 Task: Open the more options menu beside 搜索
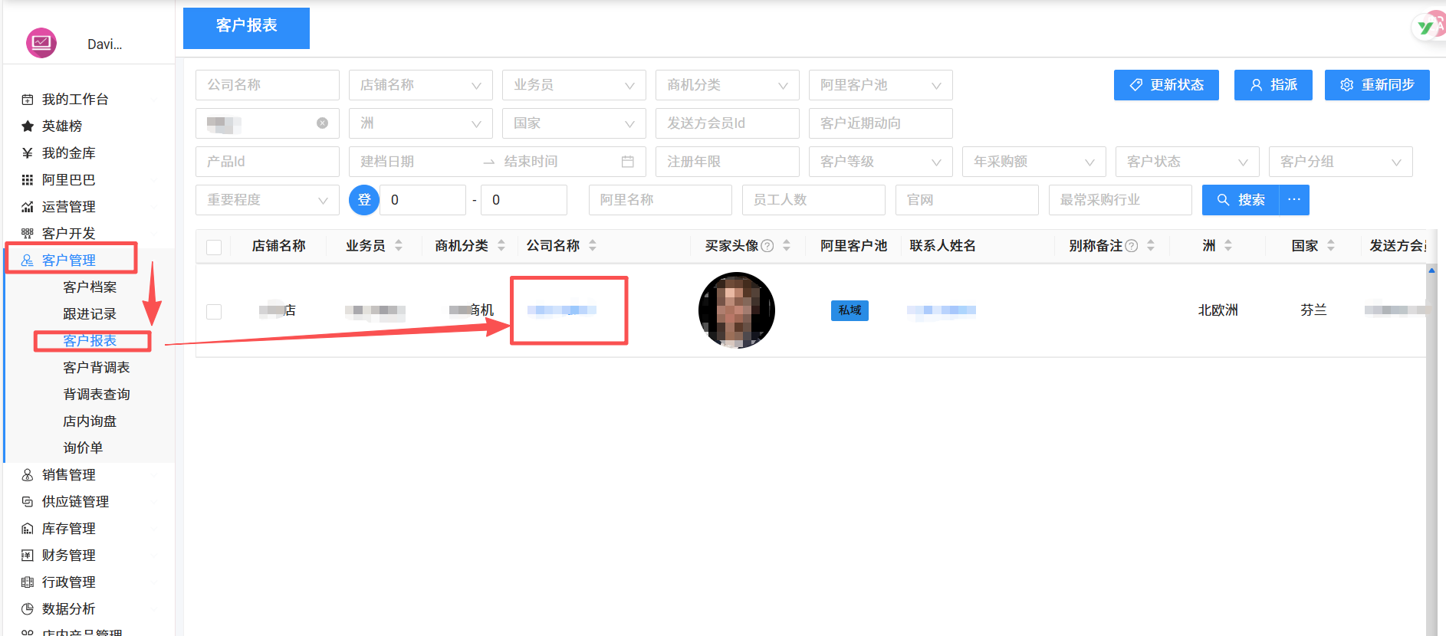pos(1294,200)
